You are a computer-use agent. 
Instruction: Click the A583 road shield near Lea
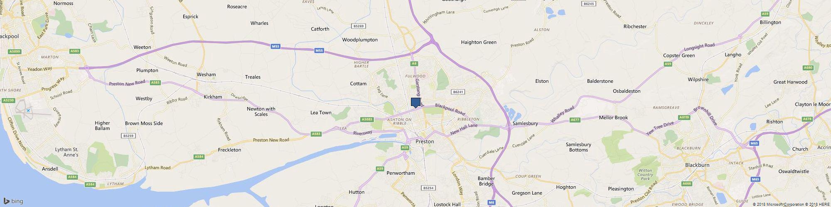316,134
